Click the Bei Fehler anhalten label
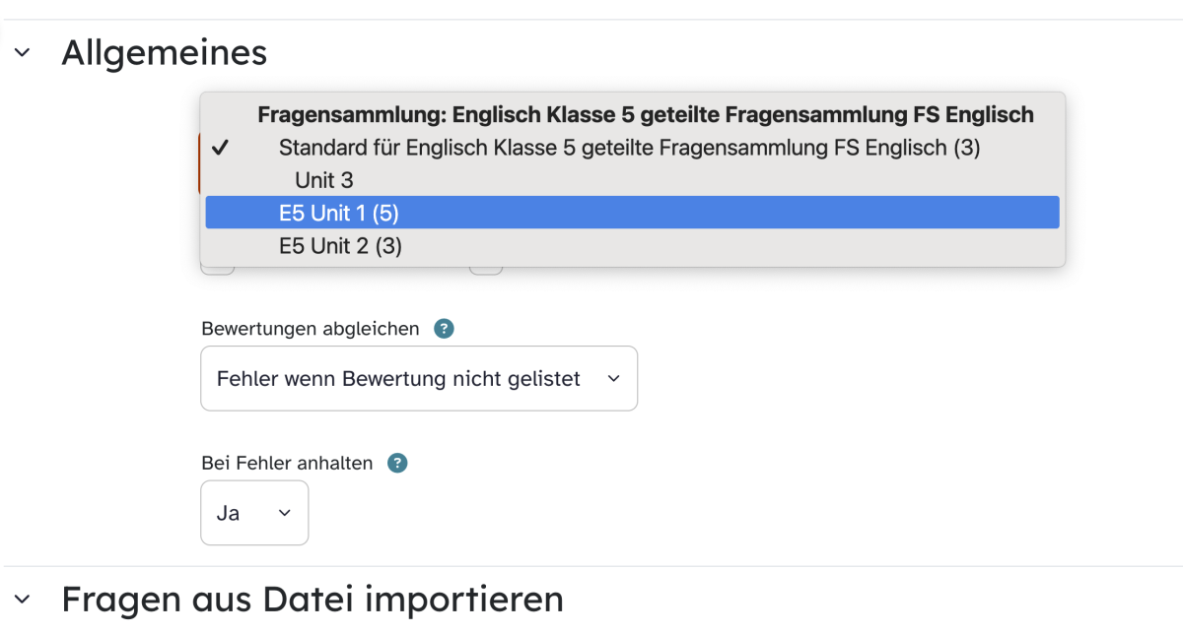This screenshot has height=634, width=1183. click(287, 463)
